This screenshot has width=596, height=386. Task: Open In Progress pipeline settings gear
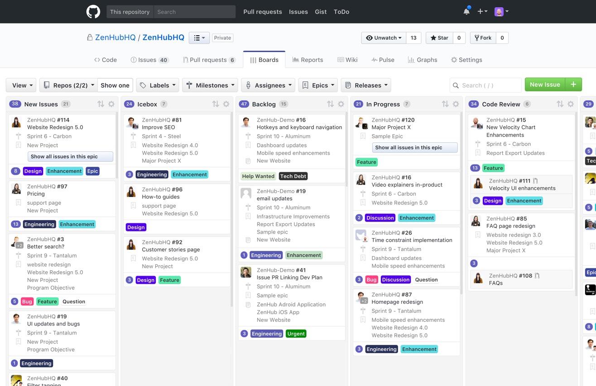pos(456,104)
